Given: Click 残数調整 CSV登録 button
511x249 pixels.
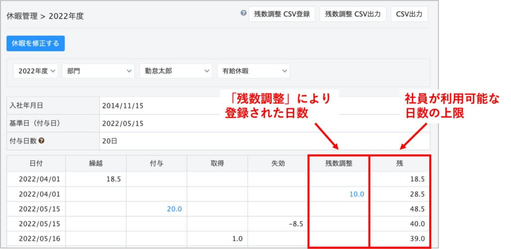Looking at the screenshot, I should click(x=281, y=14).
